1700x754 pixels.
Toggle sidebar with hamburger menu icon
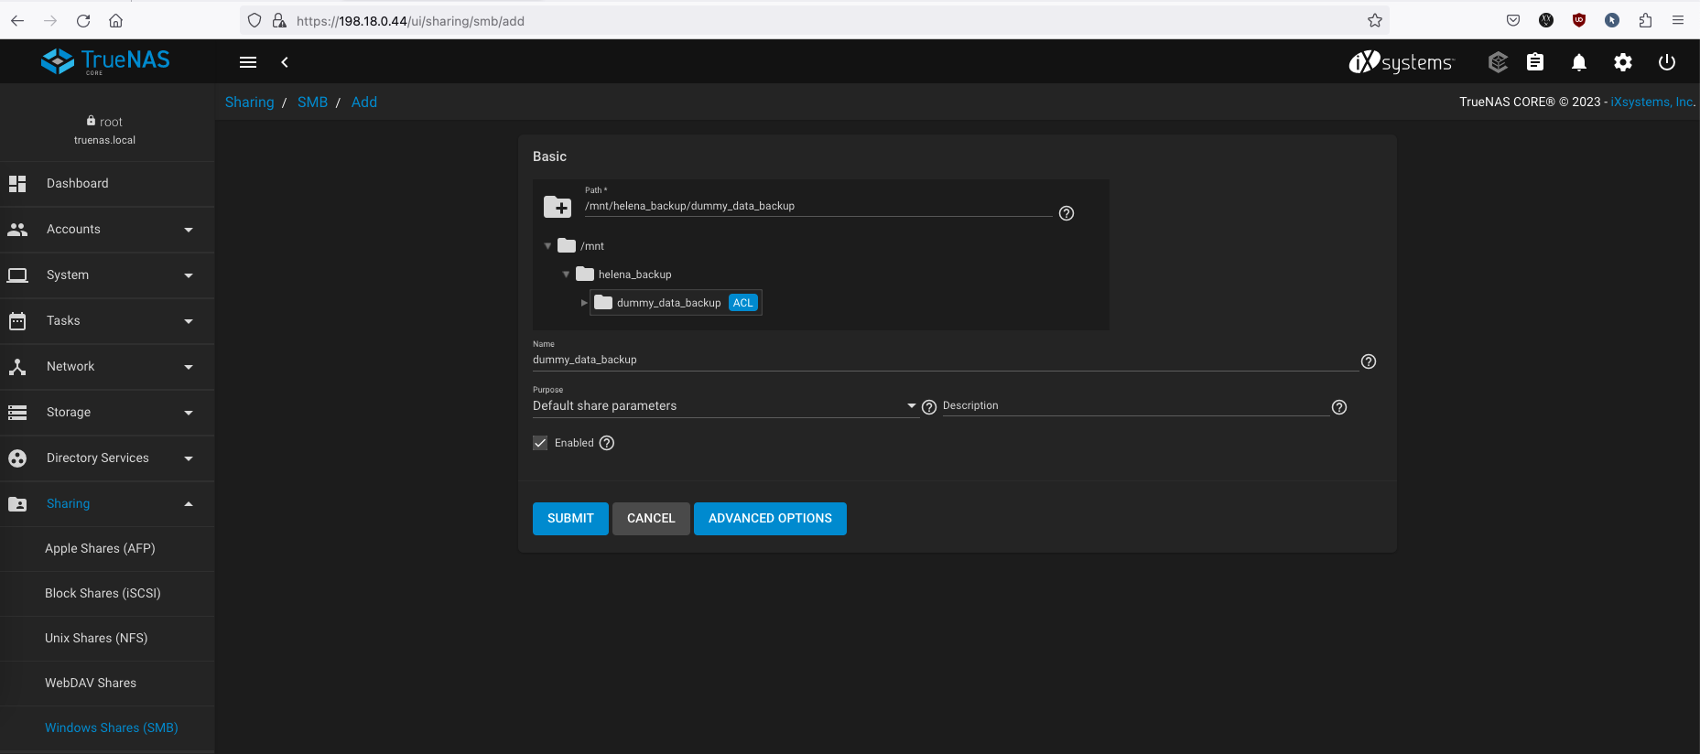248,62
